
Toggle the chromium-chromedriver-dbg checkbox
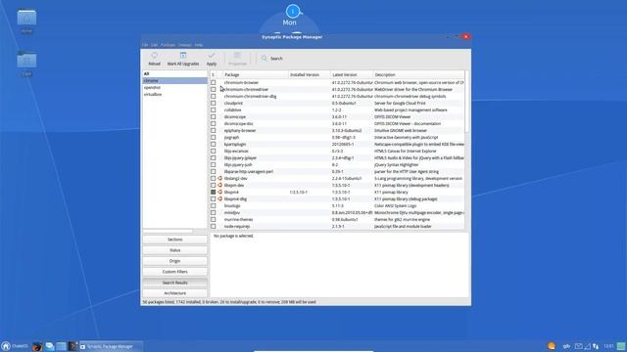coord(214,96)
